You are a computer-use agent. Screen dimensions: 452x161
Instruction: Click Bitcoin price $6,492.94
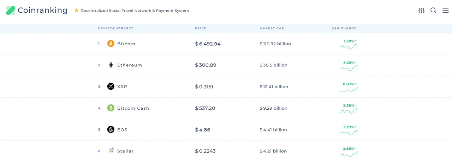coord(208,44)
